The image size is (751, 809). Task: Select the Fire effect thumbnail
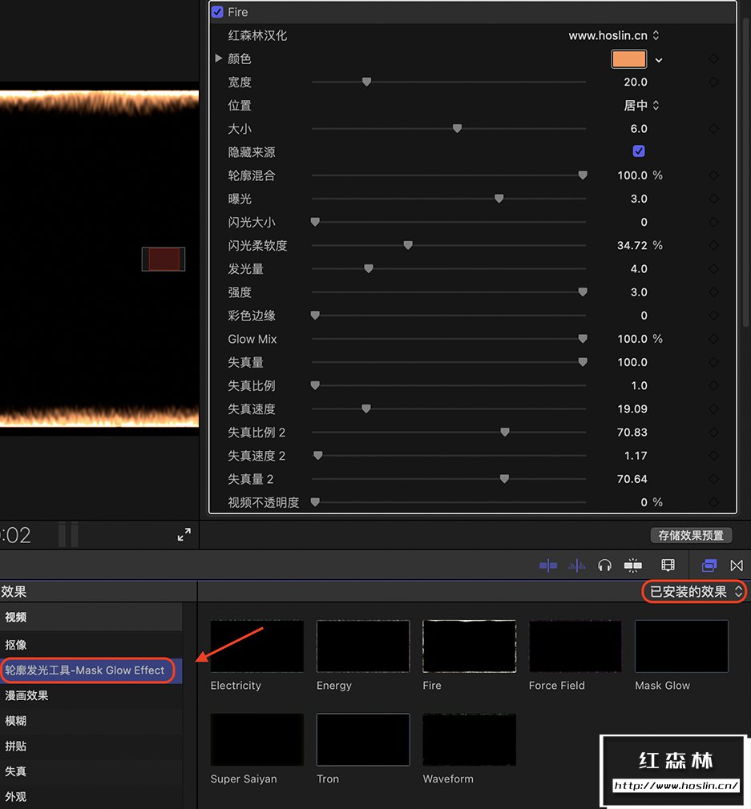[x=469, y=646]
